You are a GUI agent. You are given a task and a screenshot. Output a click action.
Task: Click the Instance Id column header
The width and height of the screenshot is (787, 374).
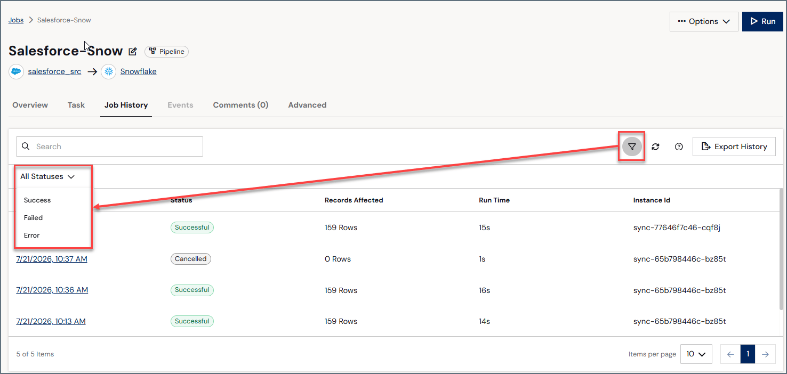[652, 200]
